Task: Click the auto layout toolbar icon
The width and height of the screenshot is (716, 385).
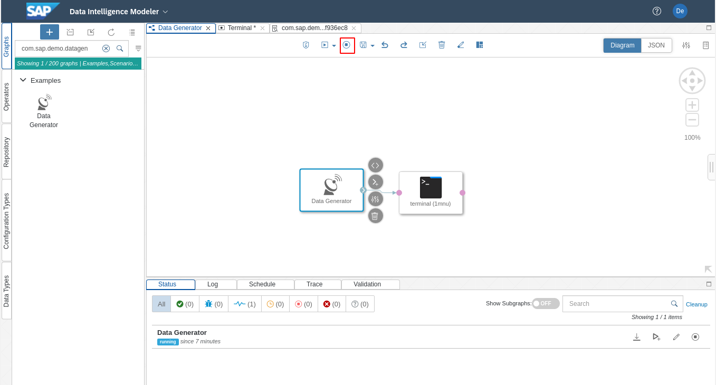Action: [480, 45]
